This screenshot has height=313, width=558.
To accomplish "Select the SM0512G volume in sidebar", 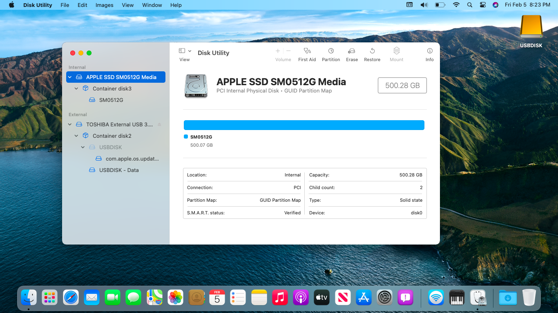I will tap(111, 100).
